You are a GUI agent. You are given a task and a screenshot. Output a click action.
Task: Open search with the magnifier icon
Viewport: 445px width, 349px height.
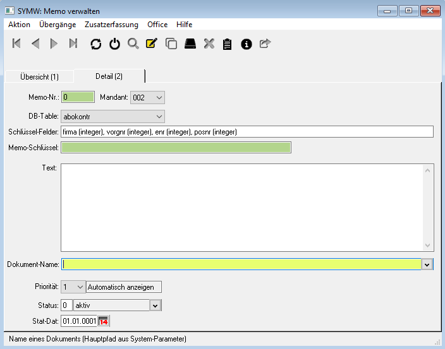pos(133,44)
